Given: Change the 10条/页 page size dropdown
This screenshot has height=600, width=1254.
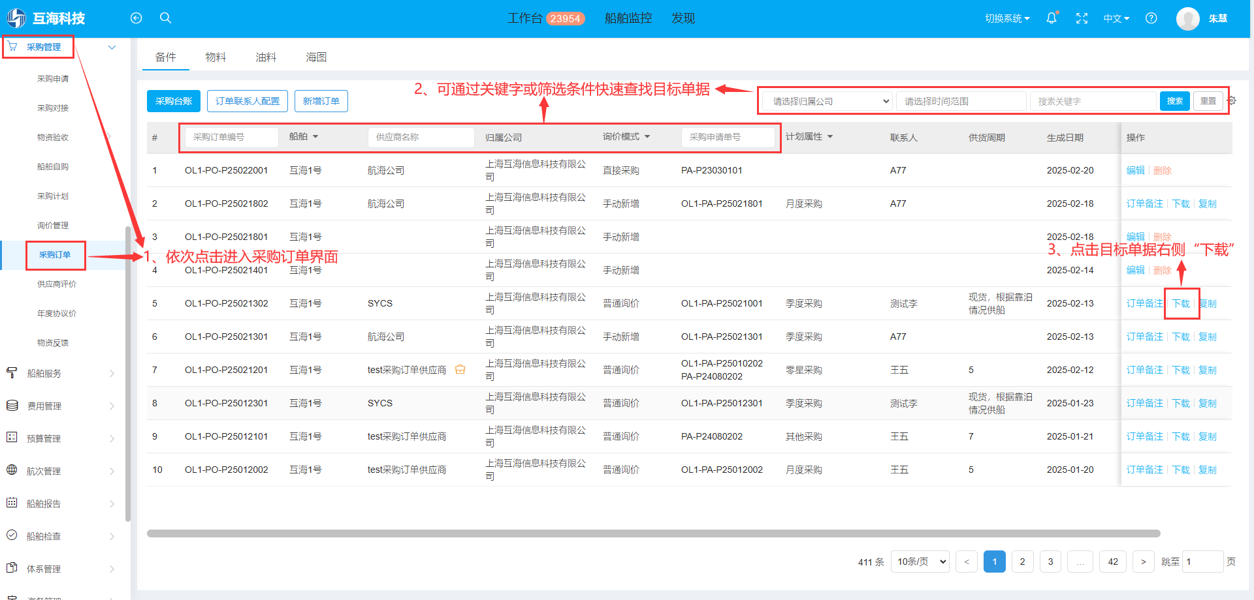Looking at the screenshot, I should 920,562.
